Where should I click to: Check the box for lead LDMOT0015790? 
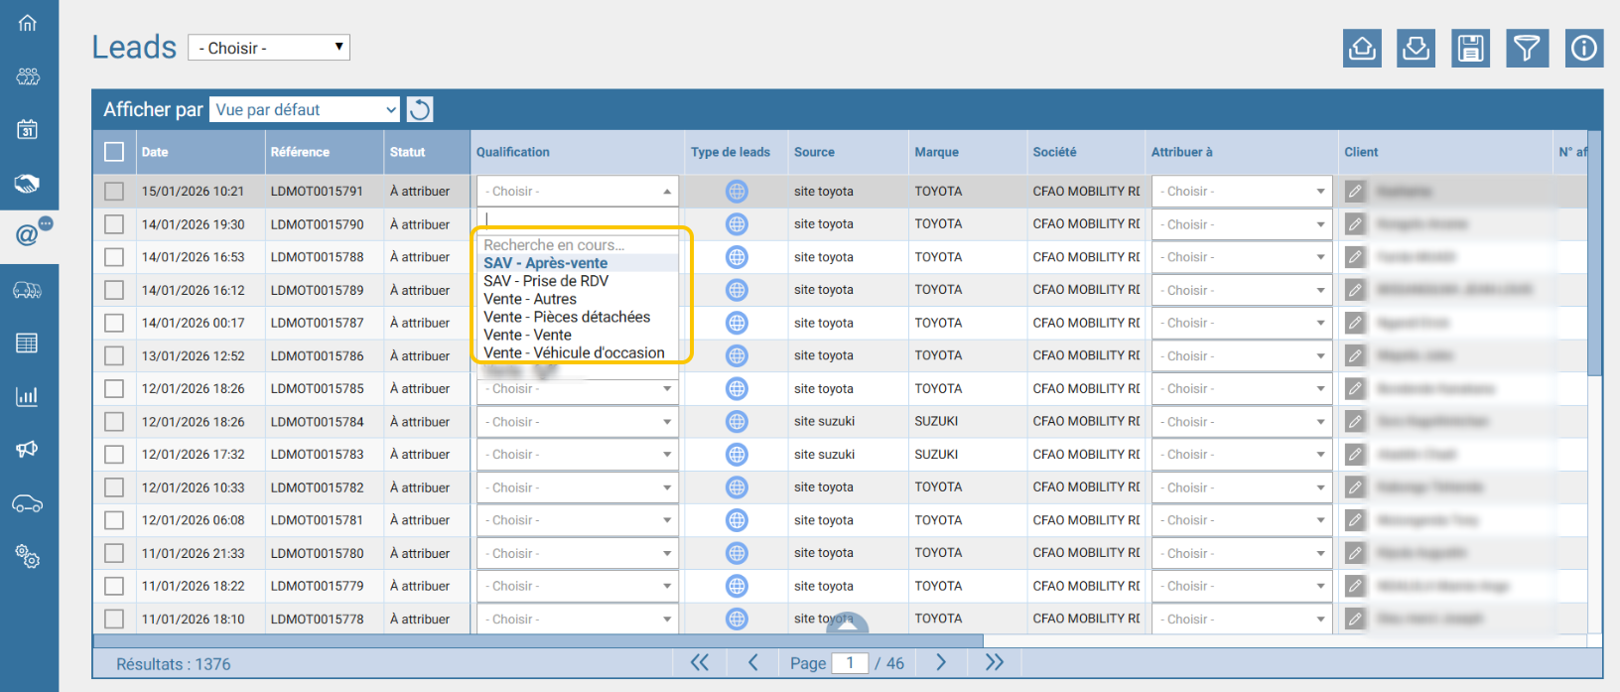114,224
